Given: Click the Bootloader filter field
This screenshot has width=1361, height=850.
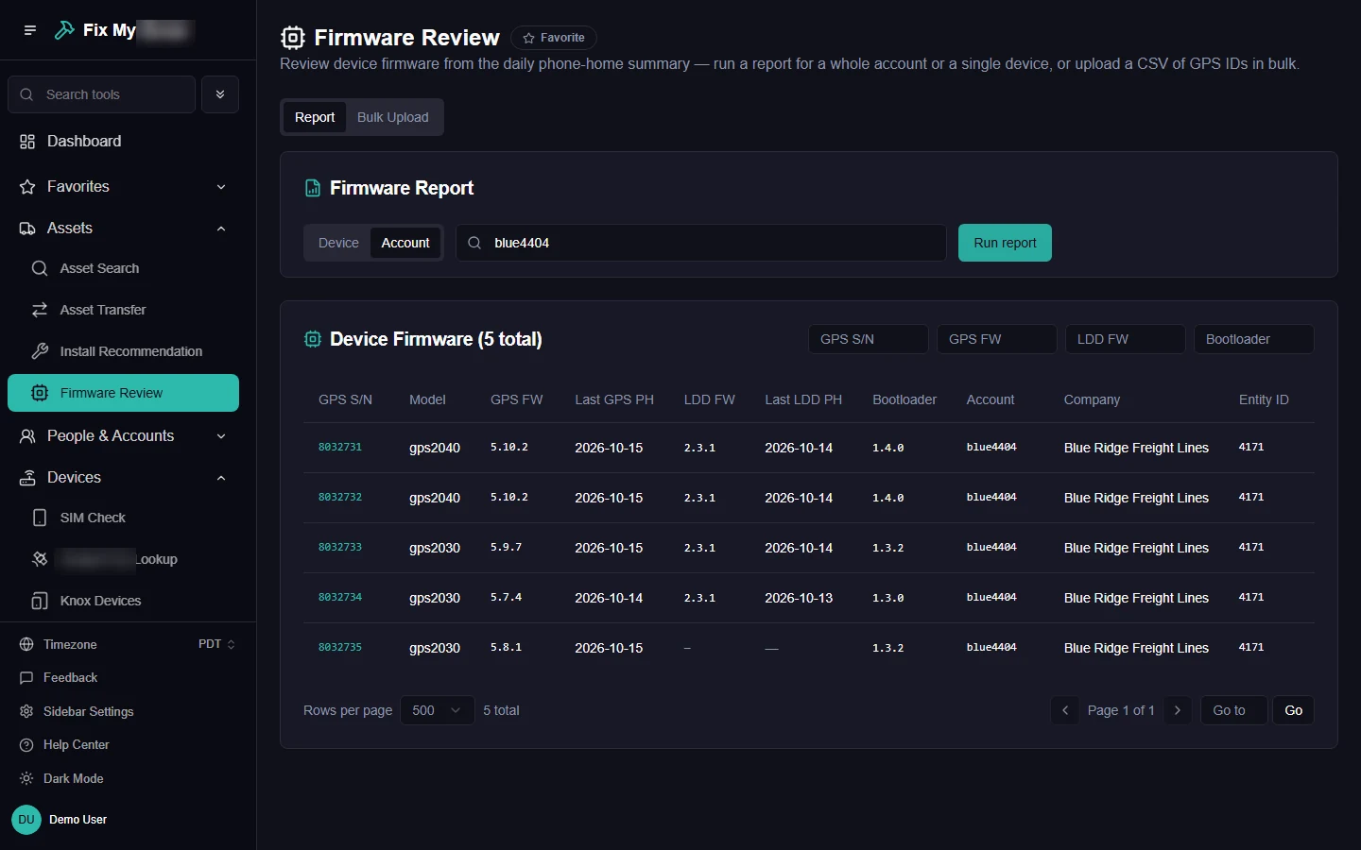Looking at the screenshot, I should click(1253, 339).
